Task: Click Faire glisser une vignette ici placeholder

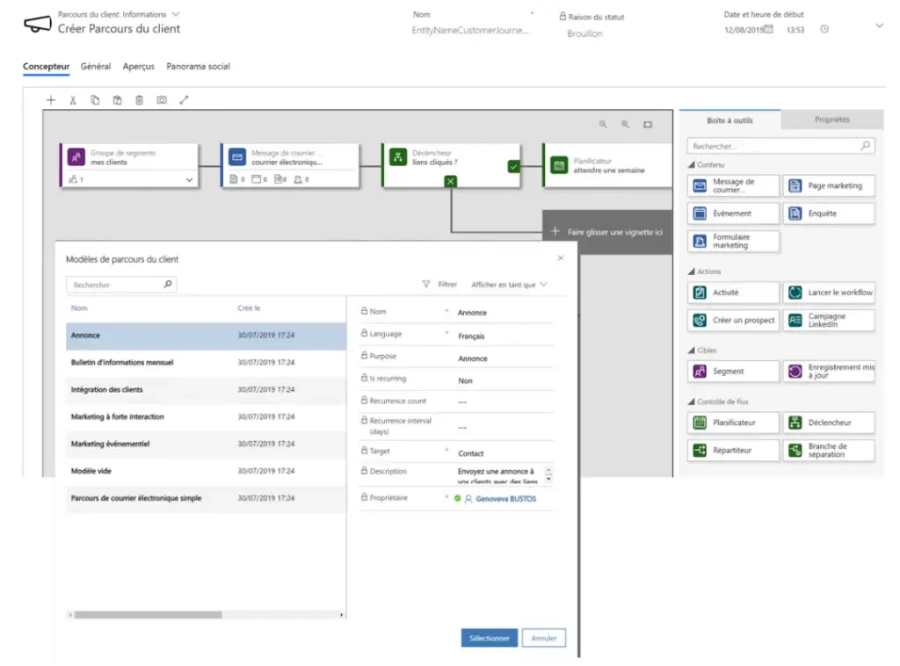Action: [x=607, y=232]
